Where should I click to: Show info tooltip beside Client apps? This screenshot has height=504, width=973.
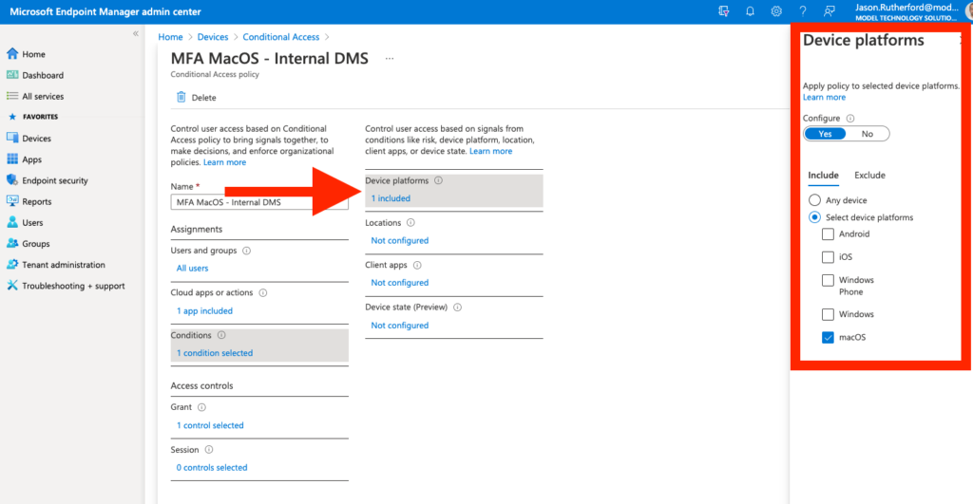417,266
